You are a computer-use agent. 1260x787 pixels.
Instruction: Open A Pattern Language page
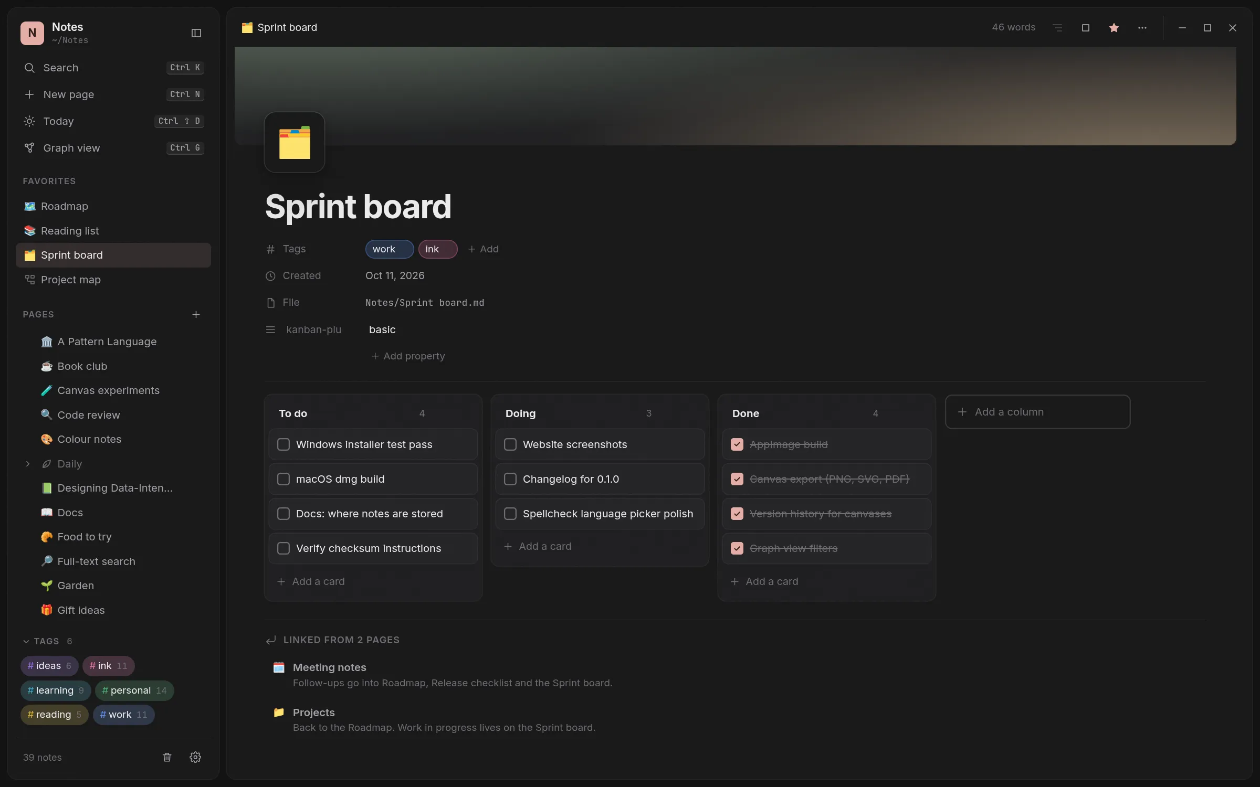pyautogui.click(x=113, y=342)
